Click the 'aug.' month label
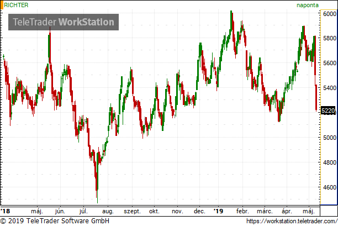 (108, 211)
